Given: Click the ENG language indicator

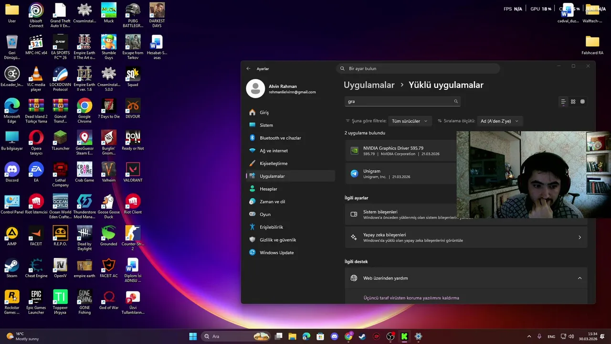Looking at the screenshot, I should tap(551, 336).
